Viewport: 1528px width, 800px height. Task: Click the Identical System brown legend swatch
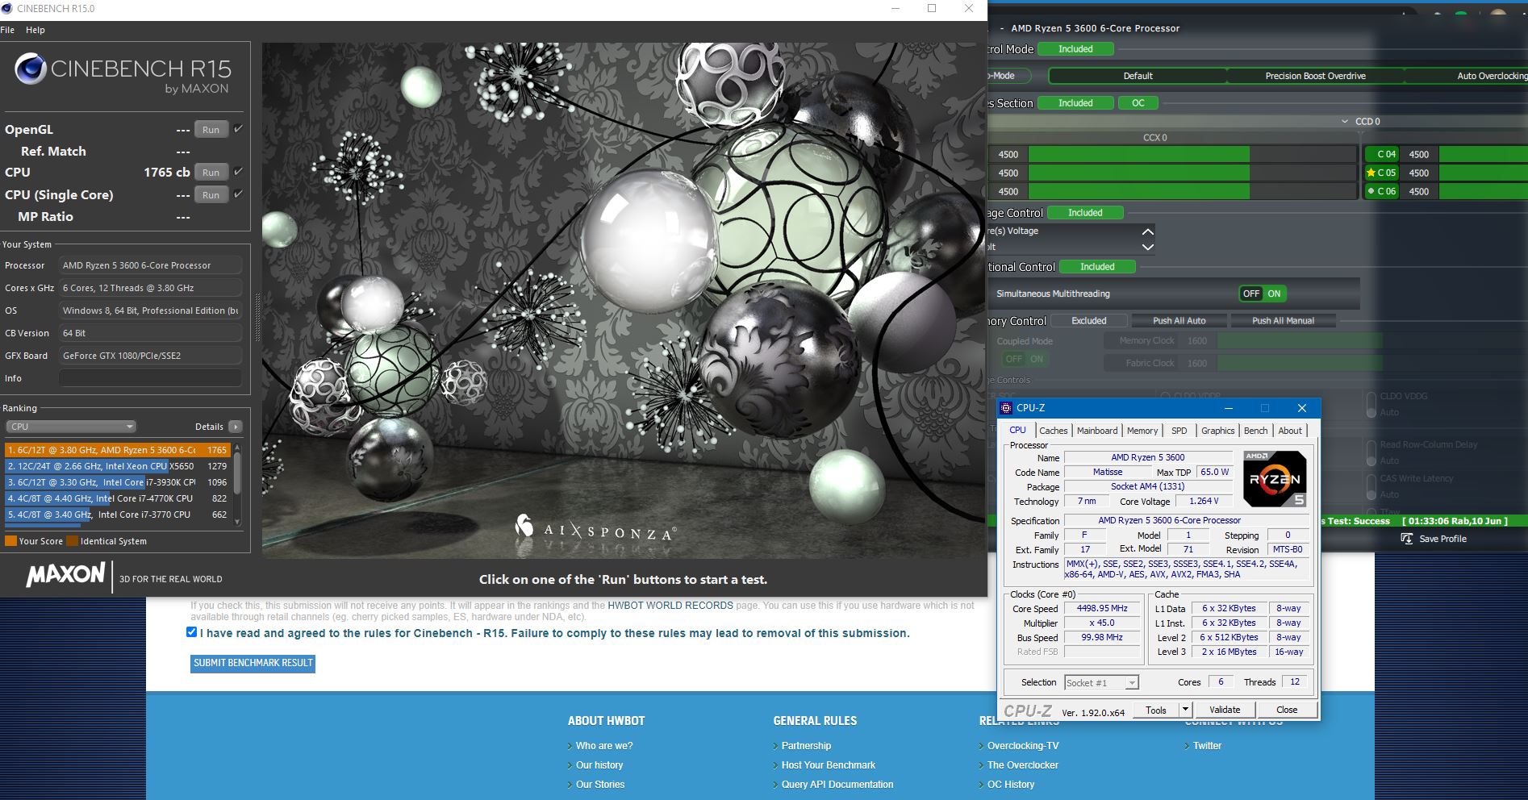(72, 541)
